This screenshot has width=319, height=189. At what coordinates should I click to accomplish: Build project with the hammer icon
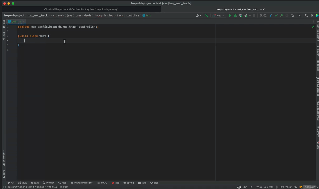[x=206, y=15]
